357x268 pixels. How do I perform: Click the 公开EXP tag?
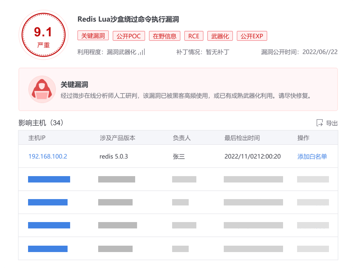(x=252, y=36)
